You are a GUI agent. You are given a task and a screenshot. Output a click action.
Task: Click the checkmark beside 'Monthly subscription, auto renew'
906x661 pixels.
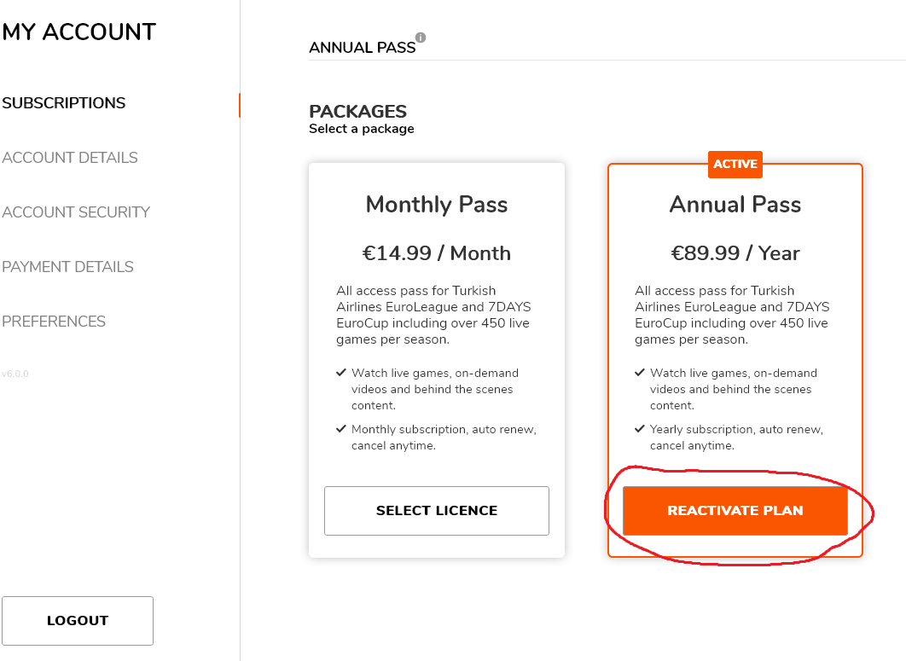(x=341, y=429)
